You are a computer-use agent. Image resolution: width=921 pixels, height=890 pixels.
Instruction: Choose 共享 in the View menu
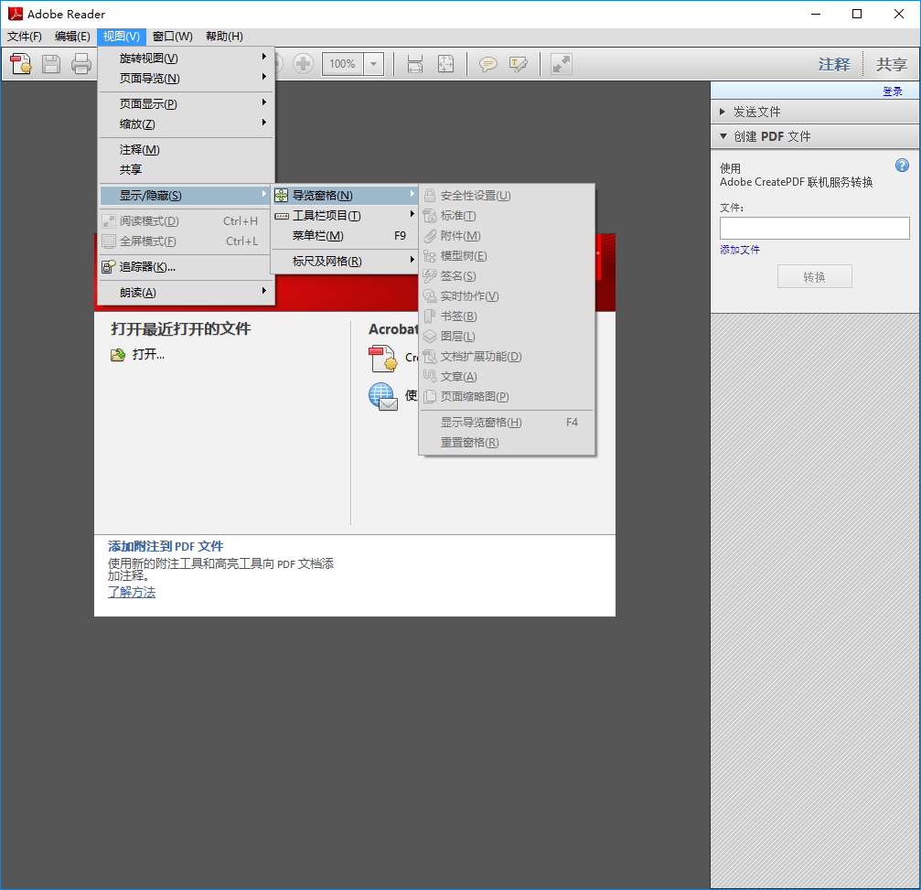tap(186, 170)
